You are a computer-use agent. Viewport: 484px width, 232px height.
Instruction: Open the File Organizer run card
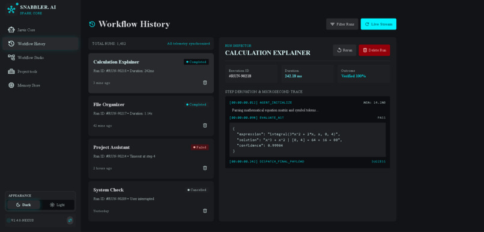click(x=151, y=116)
